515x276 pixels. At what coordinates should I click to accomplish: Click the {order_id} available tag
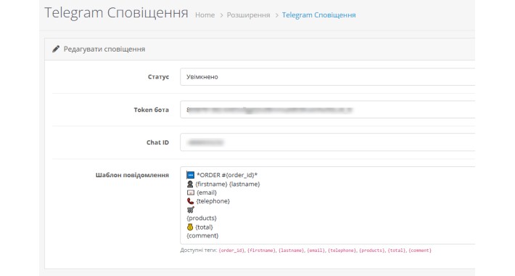point(231,251)
